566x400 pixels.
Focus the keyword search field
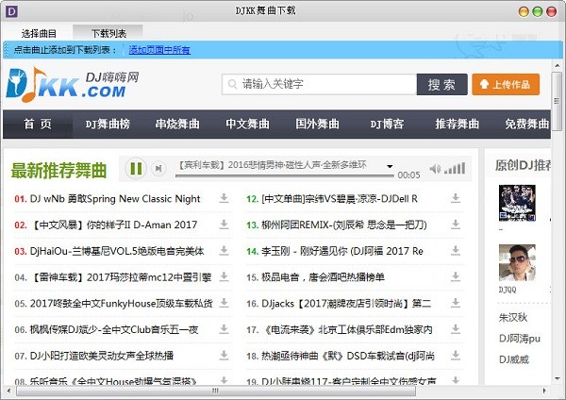tap(319, 85)
